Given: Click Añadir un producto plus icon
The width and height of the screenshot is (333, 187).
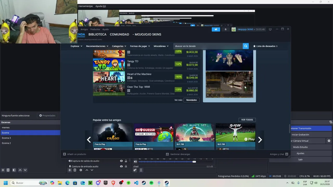Looking at the screenshot, I should click(65, 154).
